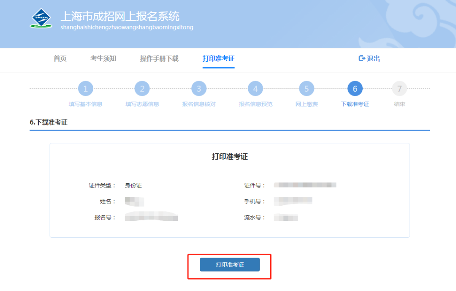Image resolution: width=456 pixels, height=291 pixels.
Task: Click step 1 circle 填写基本信息
Action: coord(85,89)
